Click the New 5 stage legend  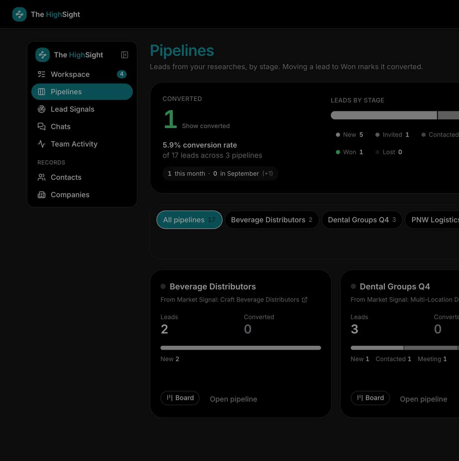(x=349, y=135)
